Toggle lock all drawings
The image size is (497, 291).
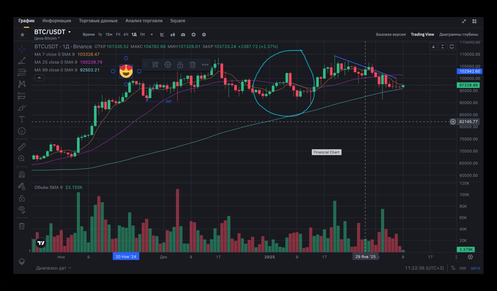22,198
